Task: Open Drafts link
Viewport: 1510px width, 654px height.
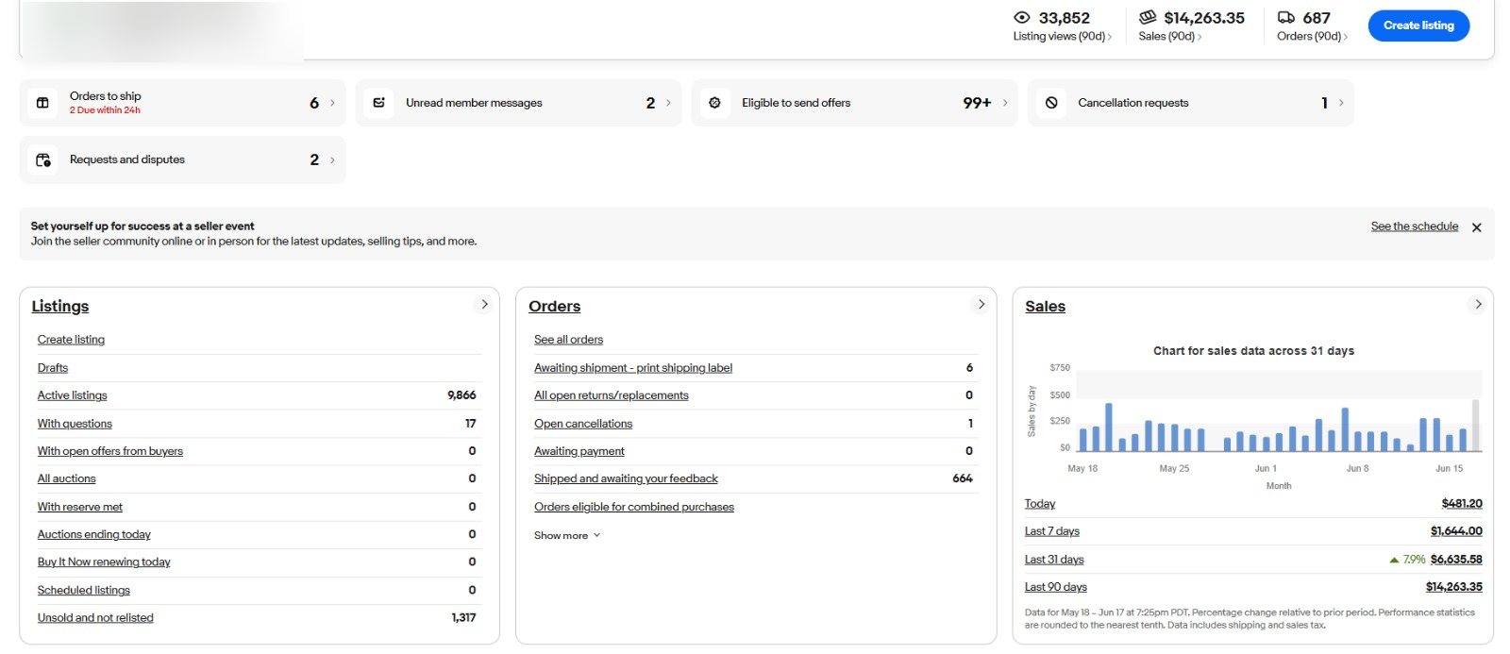Action: pos(53,368)
